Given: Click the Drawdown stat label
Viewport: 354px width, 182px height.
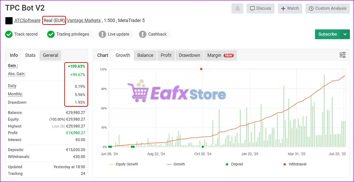Looking at the screenshot, I should coord(17,102).
